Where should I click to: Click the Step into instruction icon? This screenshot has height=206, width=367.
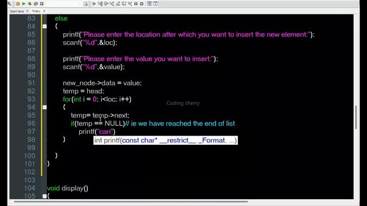pyautogui.click(x=130, y=4)
